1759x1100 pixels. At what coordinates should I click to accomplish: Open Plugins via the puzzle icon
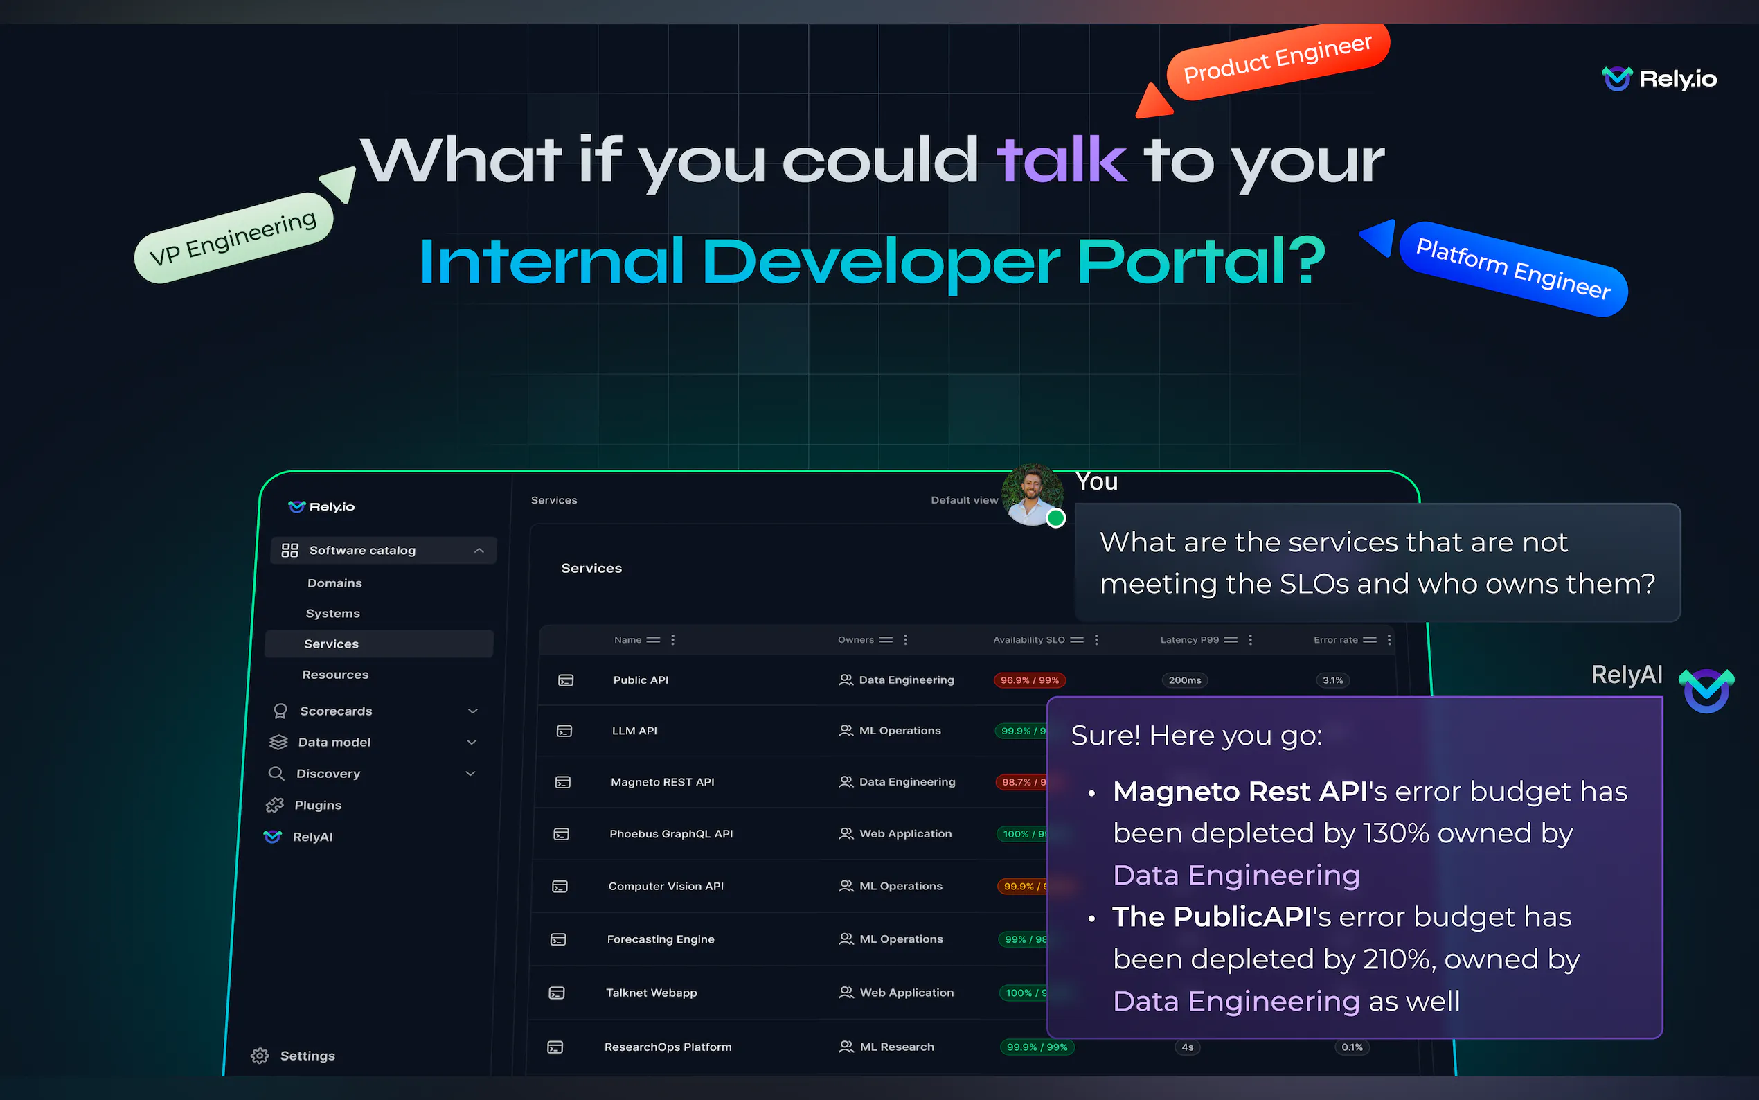pos(275,806)
